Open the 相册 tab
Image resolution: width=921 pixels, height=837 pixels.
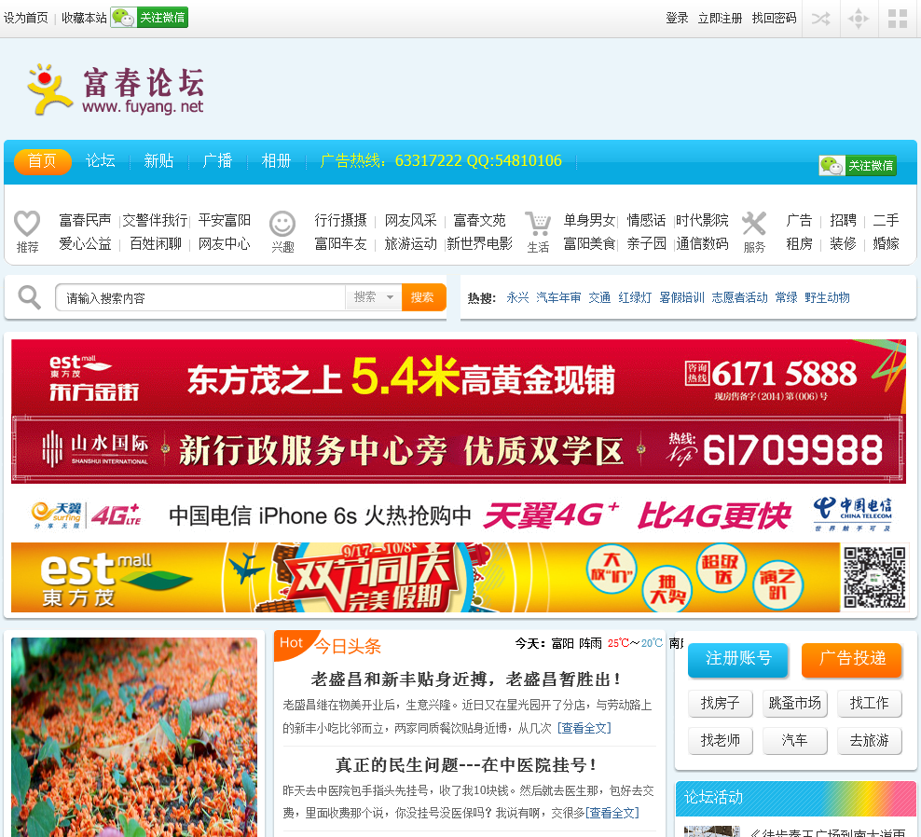point(276,161)
